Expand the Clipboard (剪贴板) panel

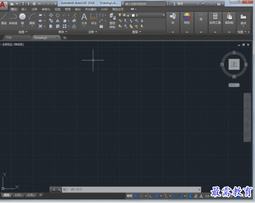tap(229, 32)
